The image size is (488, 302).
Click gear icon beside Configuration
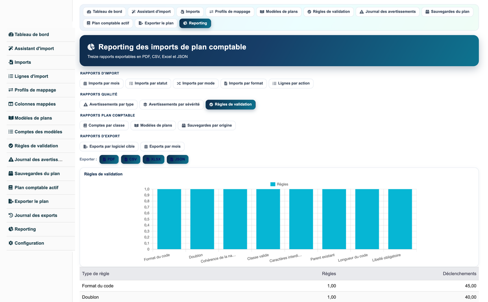point(11,243)
